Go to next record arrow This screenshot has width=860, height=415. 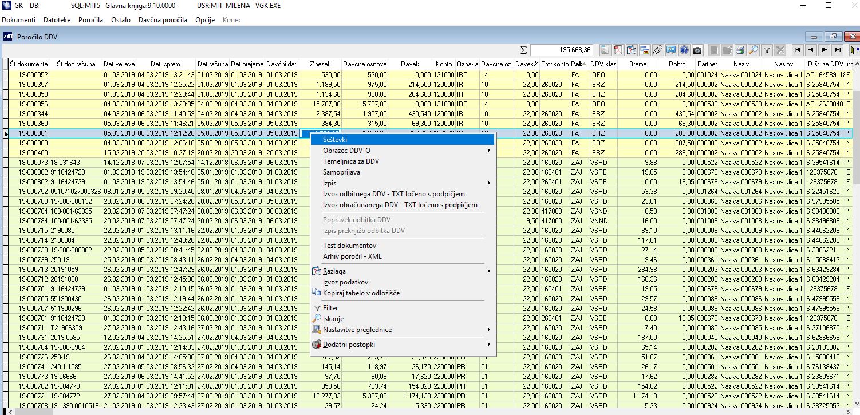click(824, 50)
